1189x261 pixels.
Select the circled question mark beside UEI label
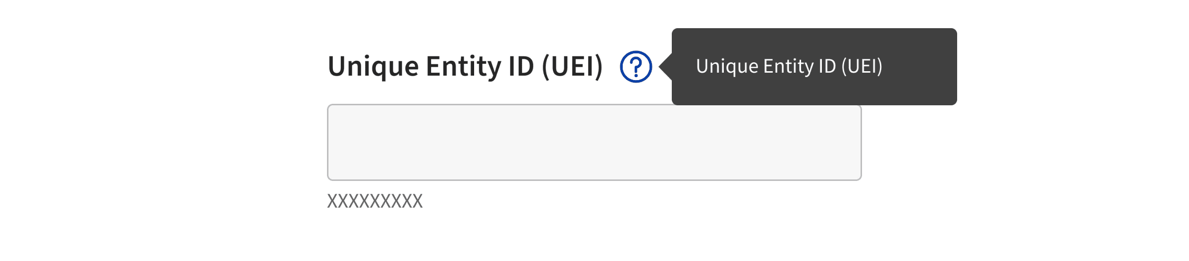tap(636, 67)
